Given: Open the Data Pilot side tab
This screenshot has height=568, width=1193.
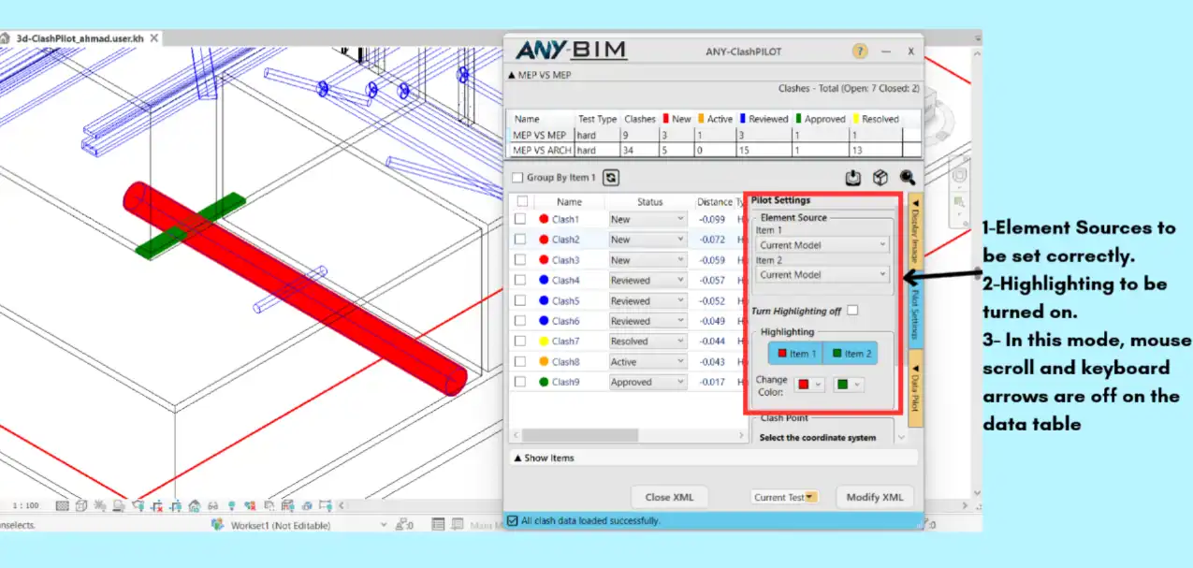Looking at the screenshot, I should pyautogui.click(x=915, y=389).
